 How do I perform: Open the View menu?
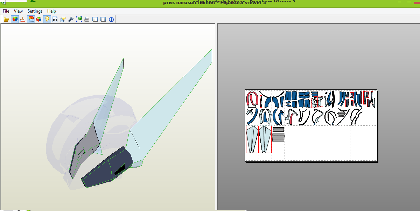[x=19, y=11]
